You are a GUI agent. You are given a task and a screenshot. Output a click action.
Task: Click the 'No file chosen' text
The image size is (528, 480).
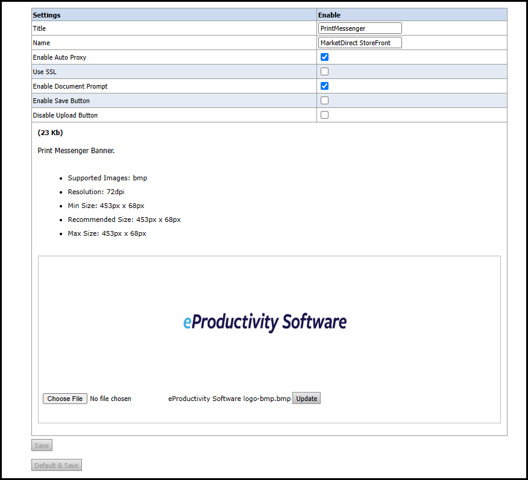pyautogui.click(x=110, y=399)
